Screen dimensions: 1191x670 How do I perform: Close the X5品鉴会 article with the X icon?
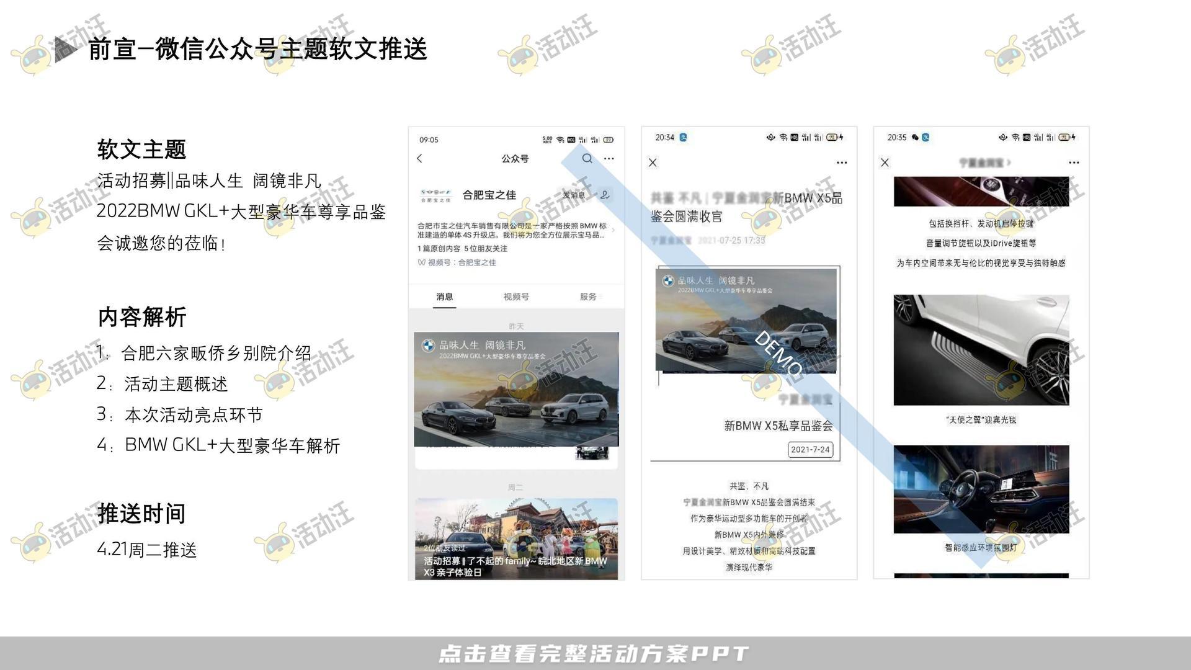point(653,163)
